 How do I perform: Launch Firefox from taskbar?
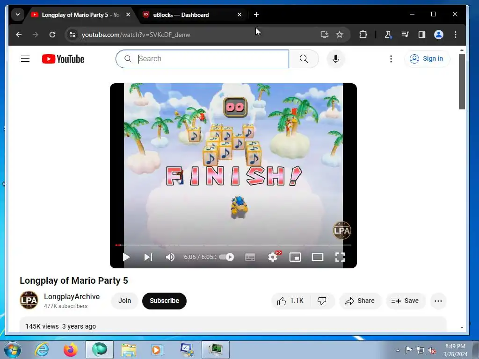71,350
